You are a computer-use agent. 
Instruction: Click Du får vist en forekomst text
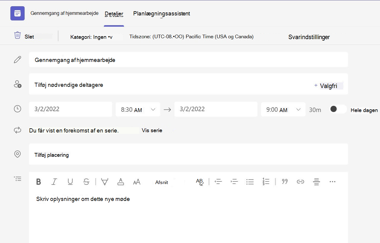[74, 130]
